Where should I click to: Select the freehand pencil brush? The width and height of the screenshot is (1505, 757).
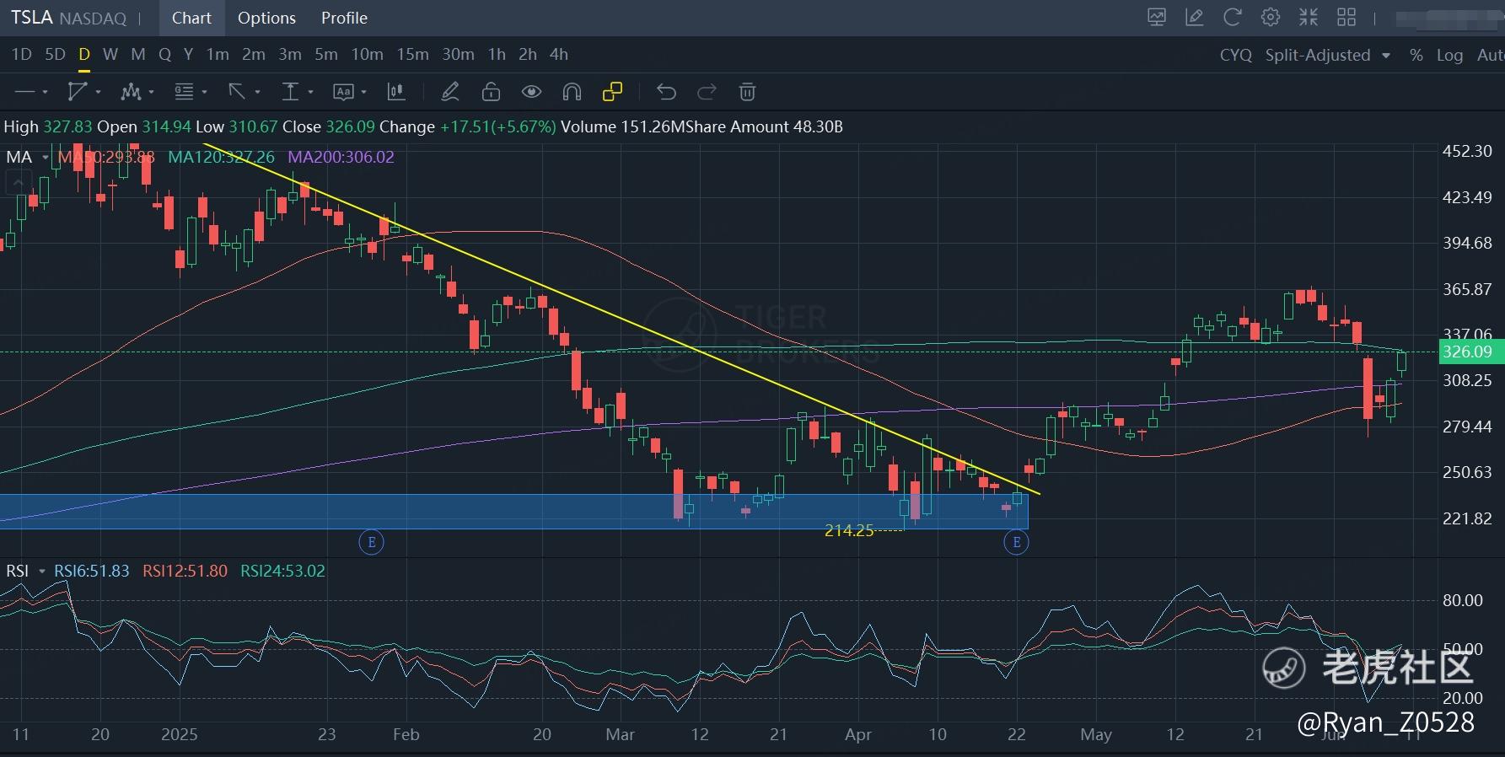450,92
